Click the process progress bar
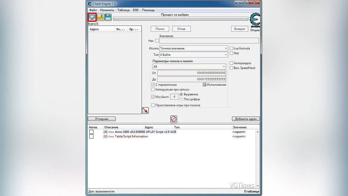The height and width of the screenshot is (196, 348). click(x=181, y=19)
